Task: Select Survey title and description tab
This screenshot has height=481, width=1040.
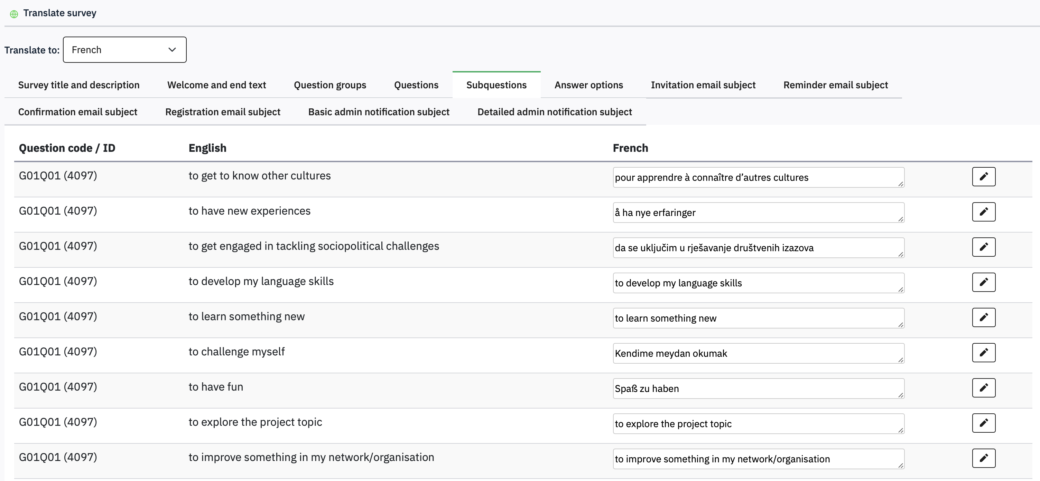Action: [79, 85]
